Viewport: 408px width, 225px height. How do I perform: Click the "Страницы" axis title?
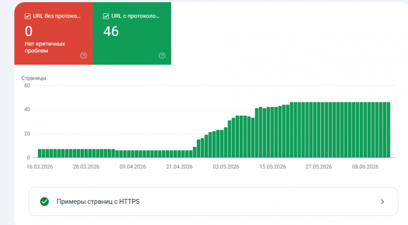[34, 78]
